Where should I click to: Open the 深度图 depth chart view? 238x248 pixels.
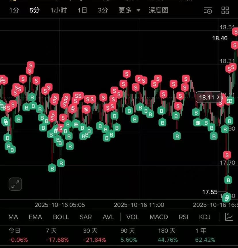[x=158, y=10]
